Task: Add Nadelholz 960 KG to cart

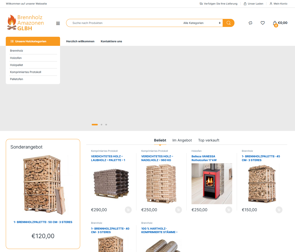Action: click(x=178, y=210)
